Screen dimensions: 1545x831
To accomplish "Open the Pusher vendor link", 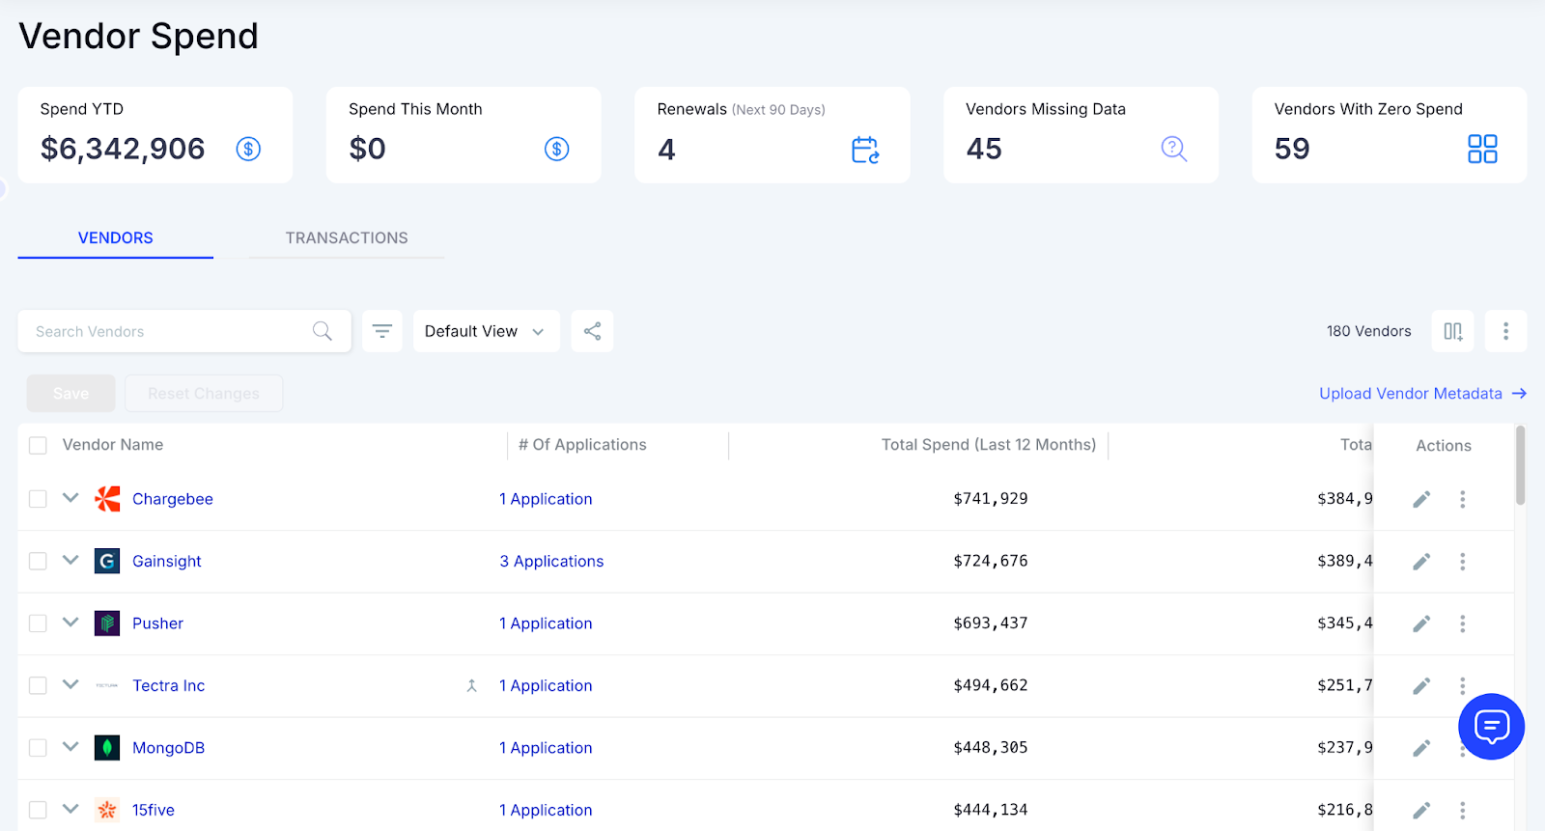I will point(157,623).
